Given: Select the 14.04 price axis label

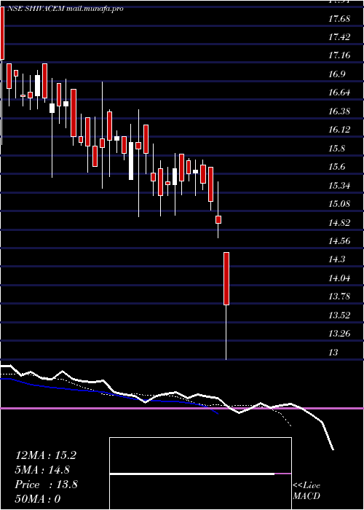Looking at the screenshot, I should [x=339, y=278].
